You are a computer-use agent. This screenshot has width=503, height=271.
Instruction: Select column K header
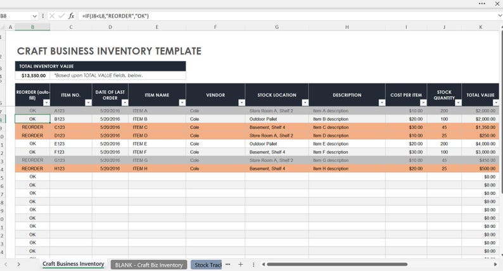click(x=481, y=27)
